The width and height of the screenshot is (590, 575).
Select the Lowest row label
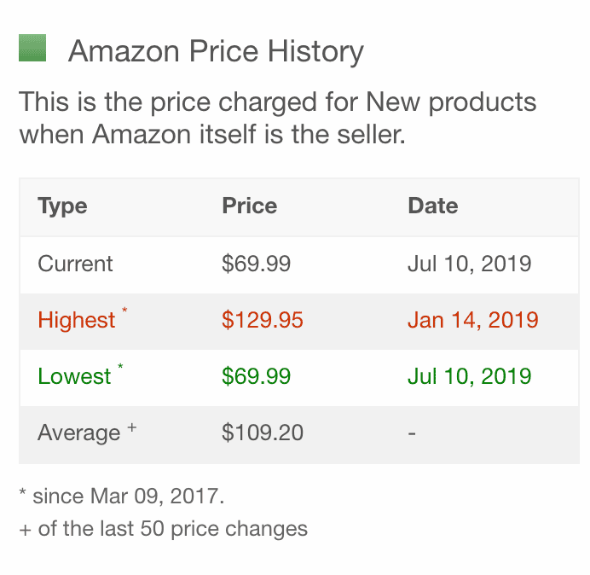74,376
